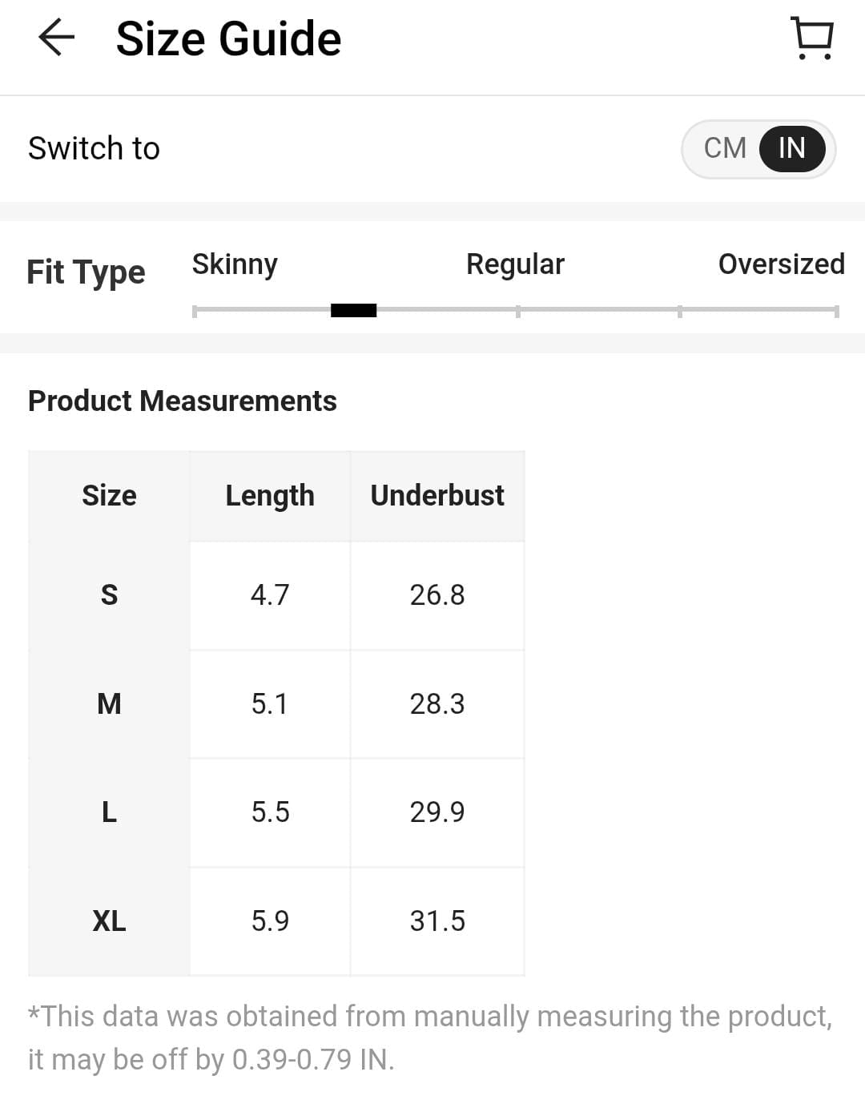
Task: Select the size XL row label
Action: [x=109, y=921]
